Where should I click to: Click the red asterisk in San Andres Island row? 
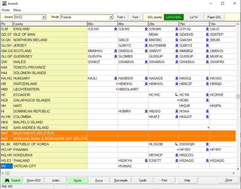pyautogui.click(x=208, y=128)
